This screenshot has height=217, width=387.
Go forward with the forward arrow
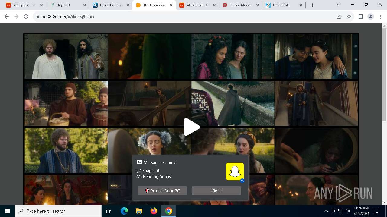click(x=16, y=17)
